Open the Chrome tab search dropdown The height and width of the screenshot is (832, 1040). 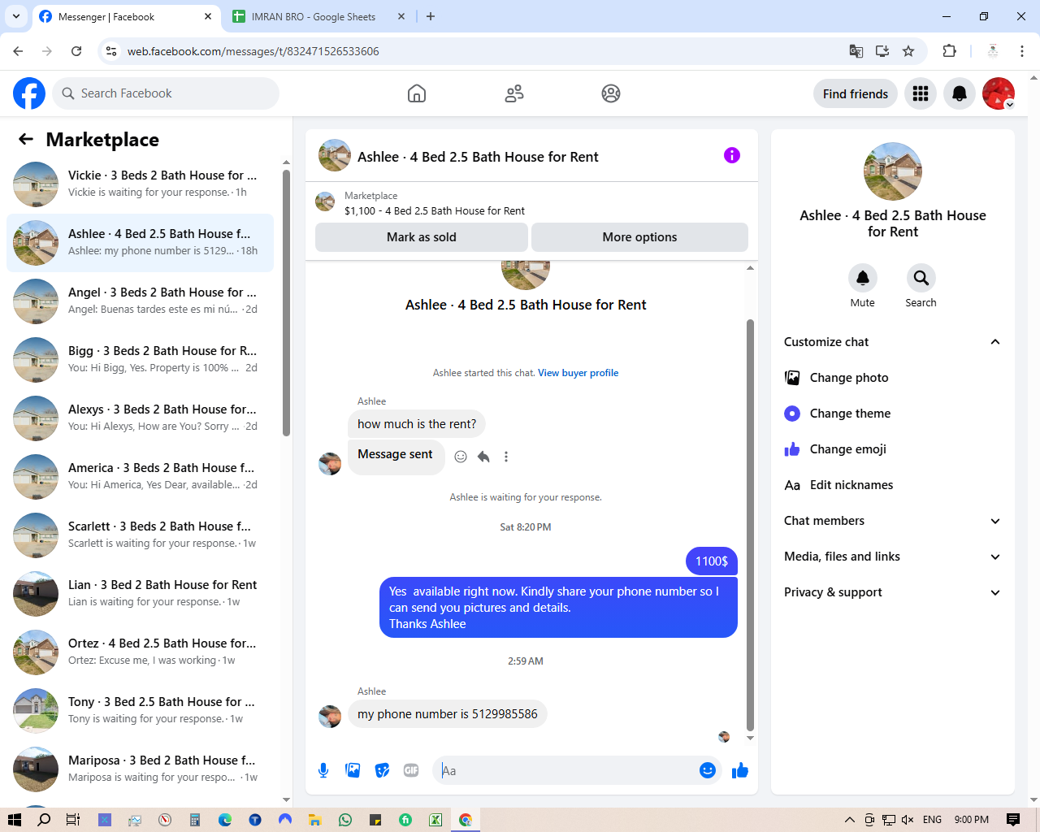(15, 16)
